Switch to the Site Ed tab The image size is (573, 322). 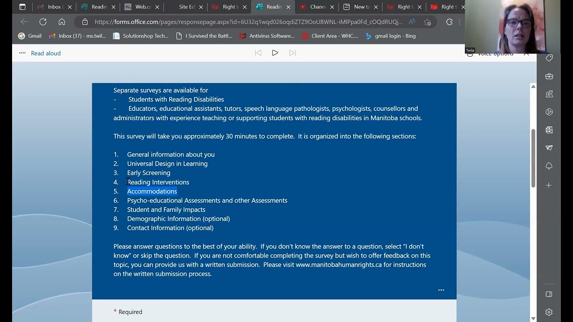185,7
